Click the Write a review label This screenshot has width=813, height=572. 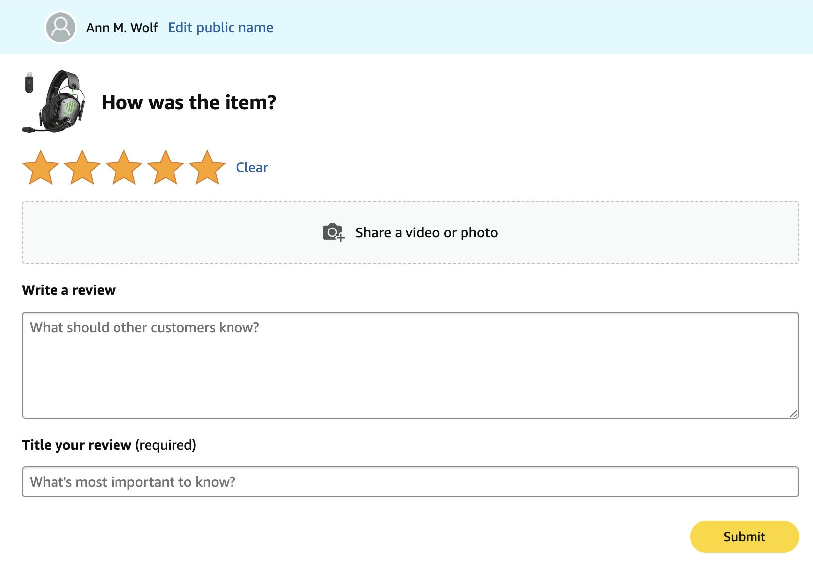[x=69, y=290]
